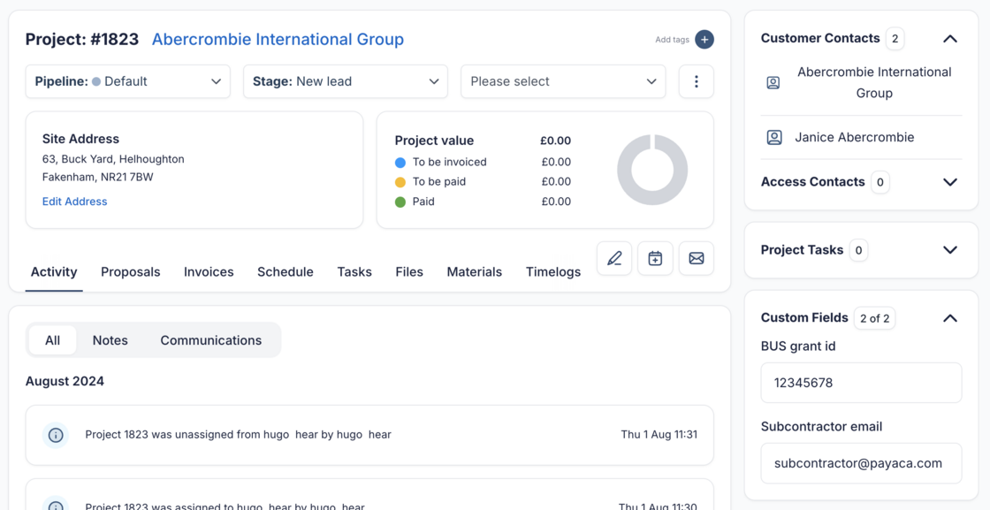Switch activity filter to Notes

pos(110,340)
